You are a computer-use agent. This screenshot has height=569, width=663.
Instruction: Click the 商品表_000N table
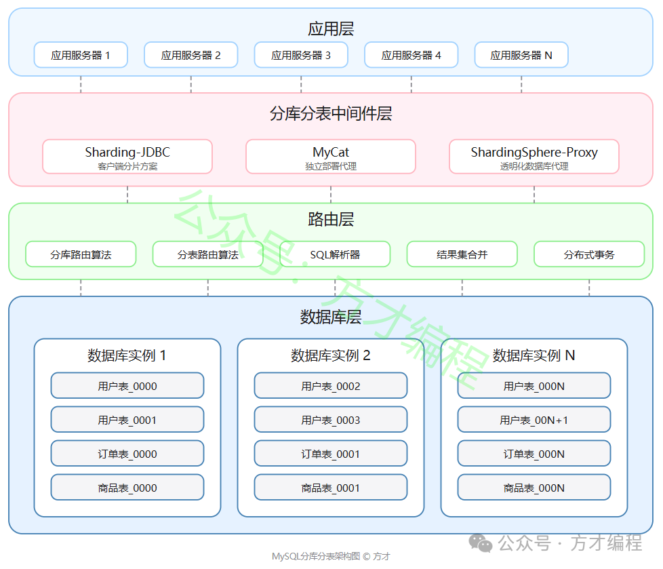click(x=534, y=488)
